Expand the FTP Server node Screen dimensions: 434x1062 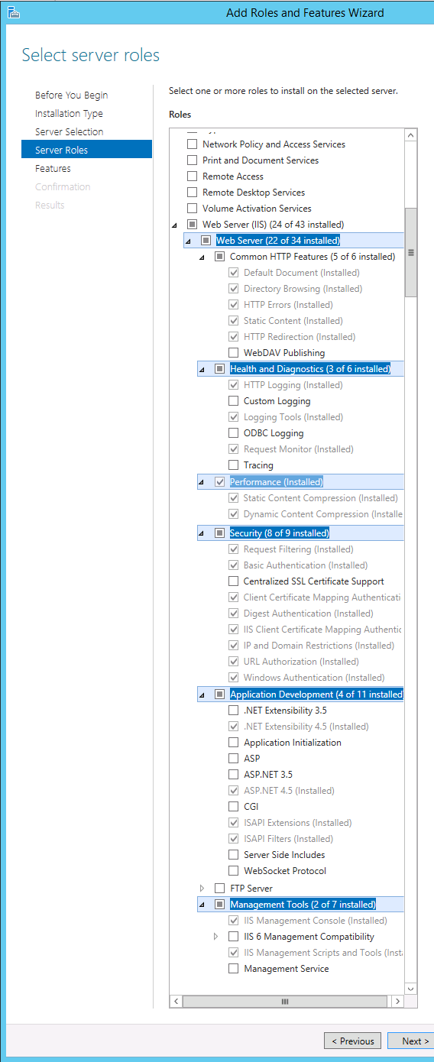tap(202, 889)
